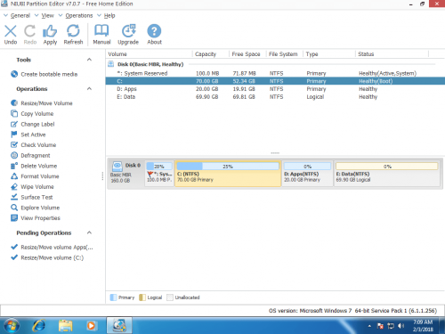
Task: Click the Upgrade toolbar icon
Action: click(128, 31)
